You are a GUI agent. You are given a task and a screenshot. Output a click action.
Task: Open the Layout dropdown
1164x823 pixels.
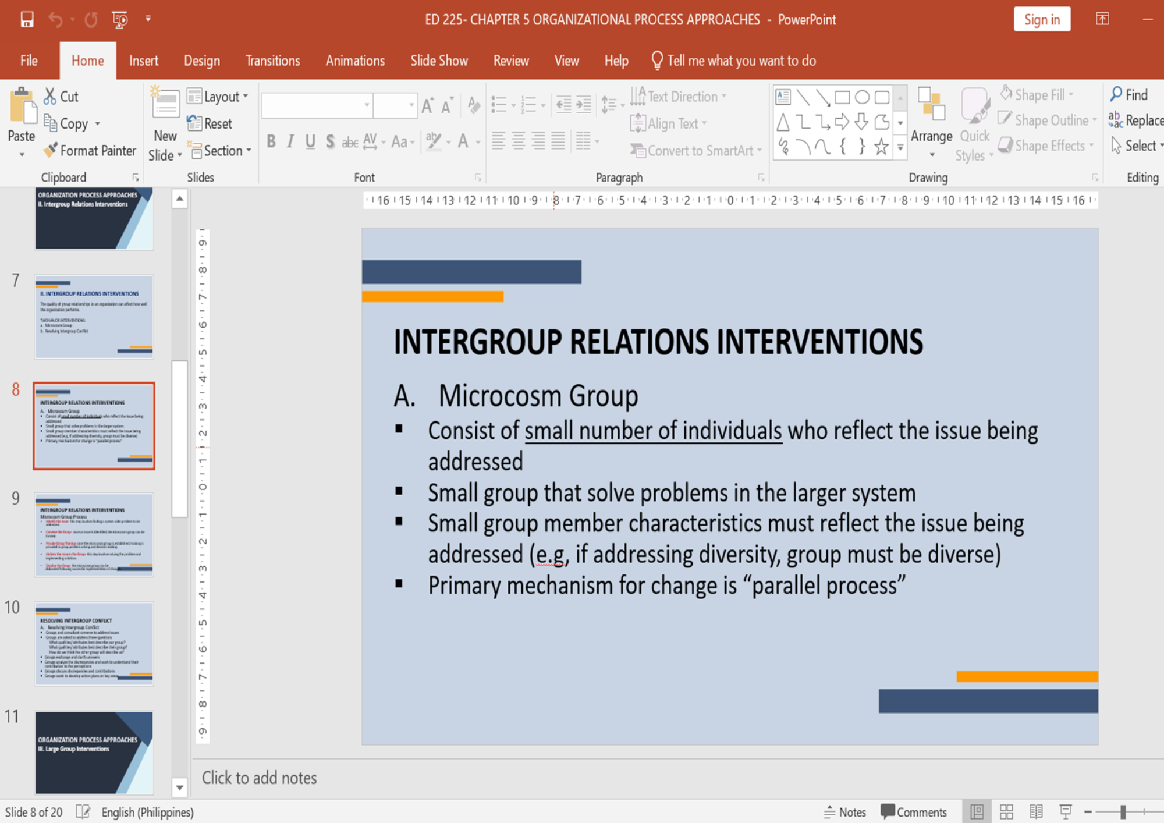(x=218, y=97)
